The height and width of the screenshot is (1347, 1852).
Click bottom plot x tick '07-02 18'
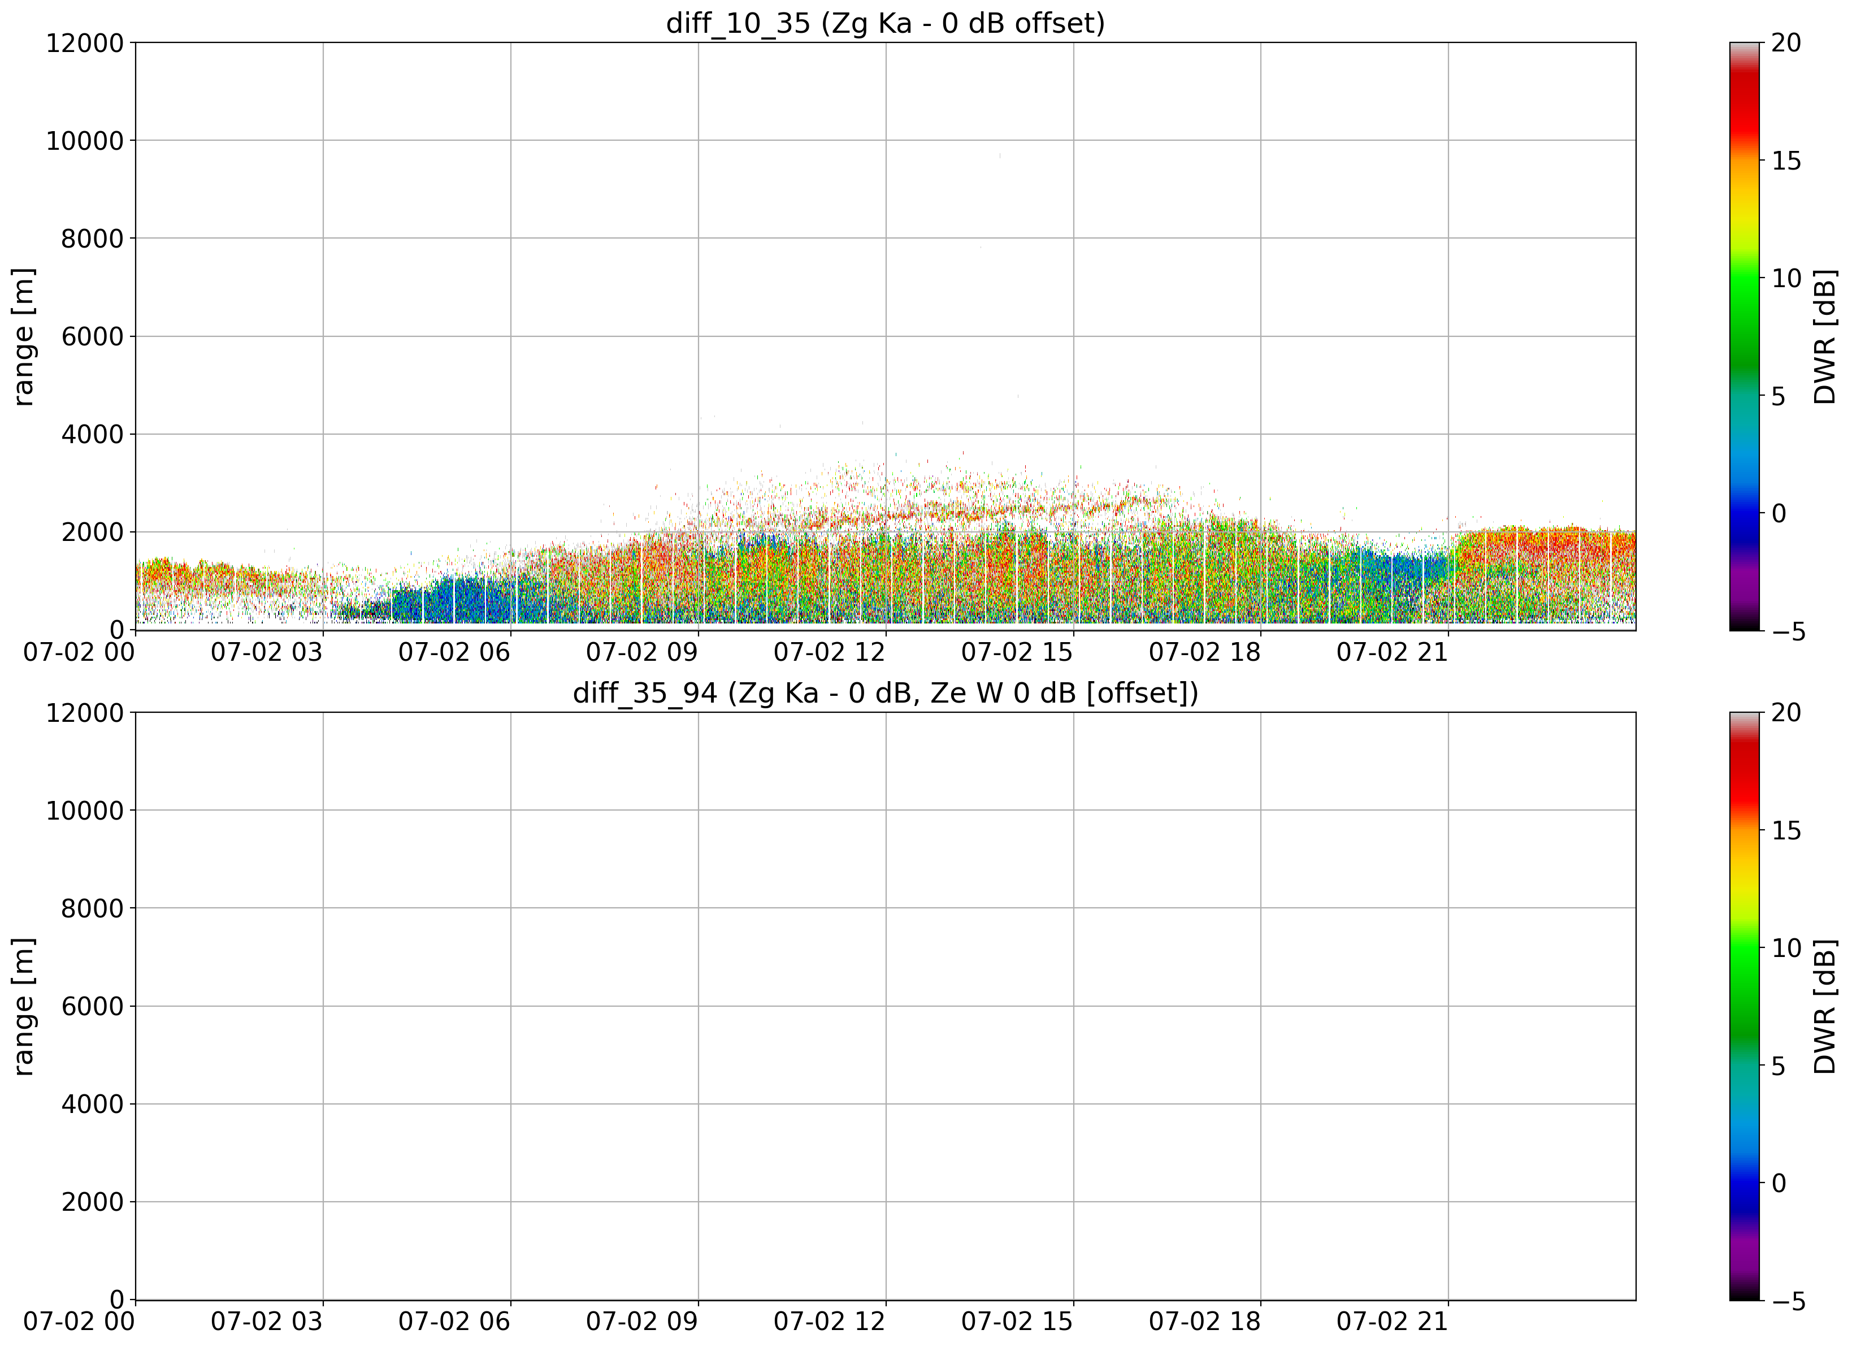click(1204, 1322)
